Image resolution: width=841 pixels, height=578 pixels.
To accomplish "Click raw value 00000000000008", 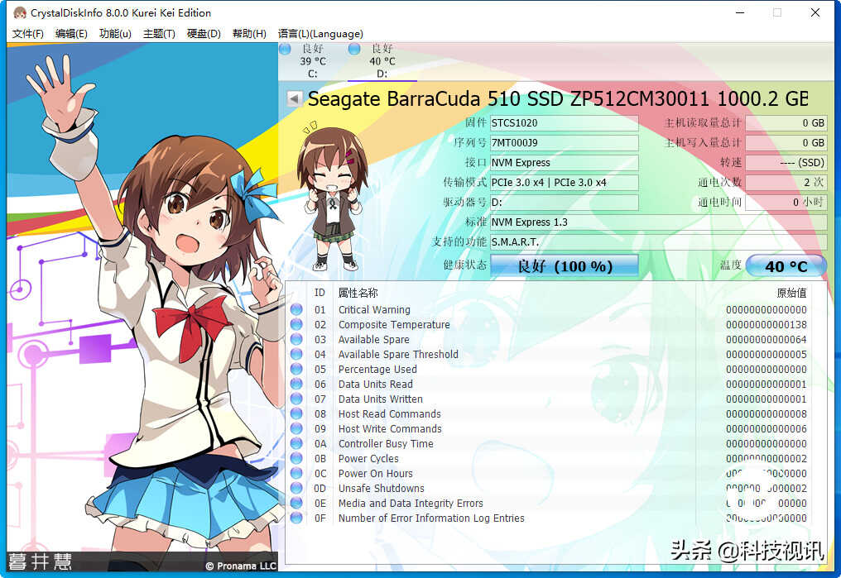I will pyautogui.click(x=766, y=414).
